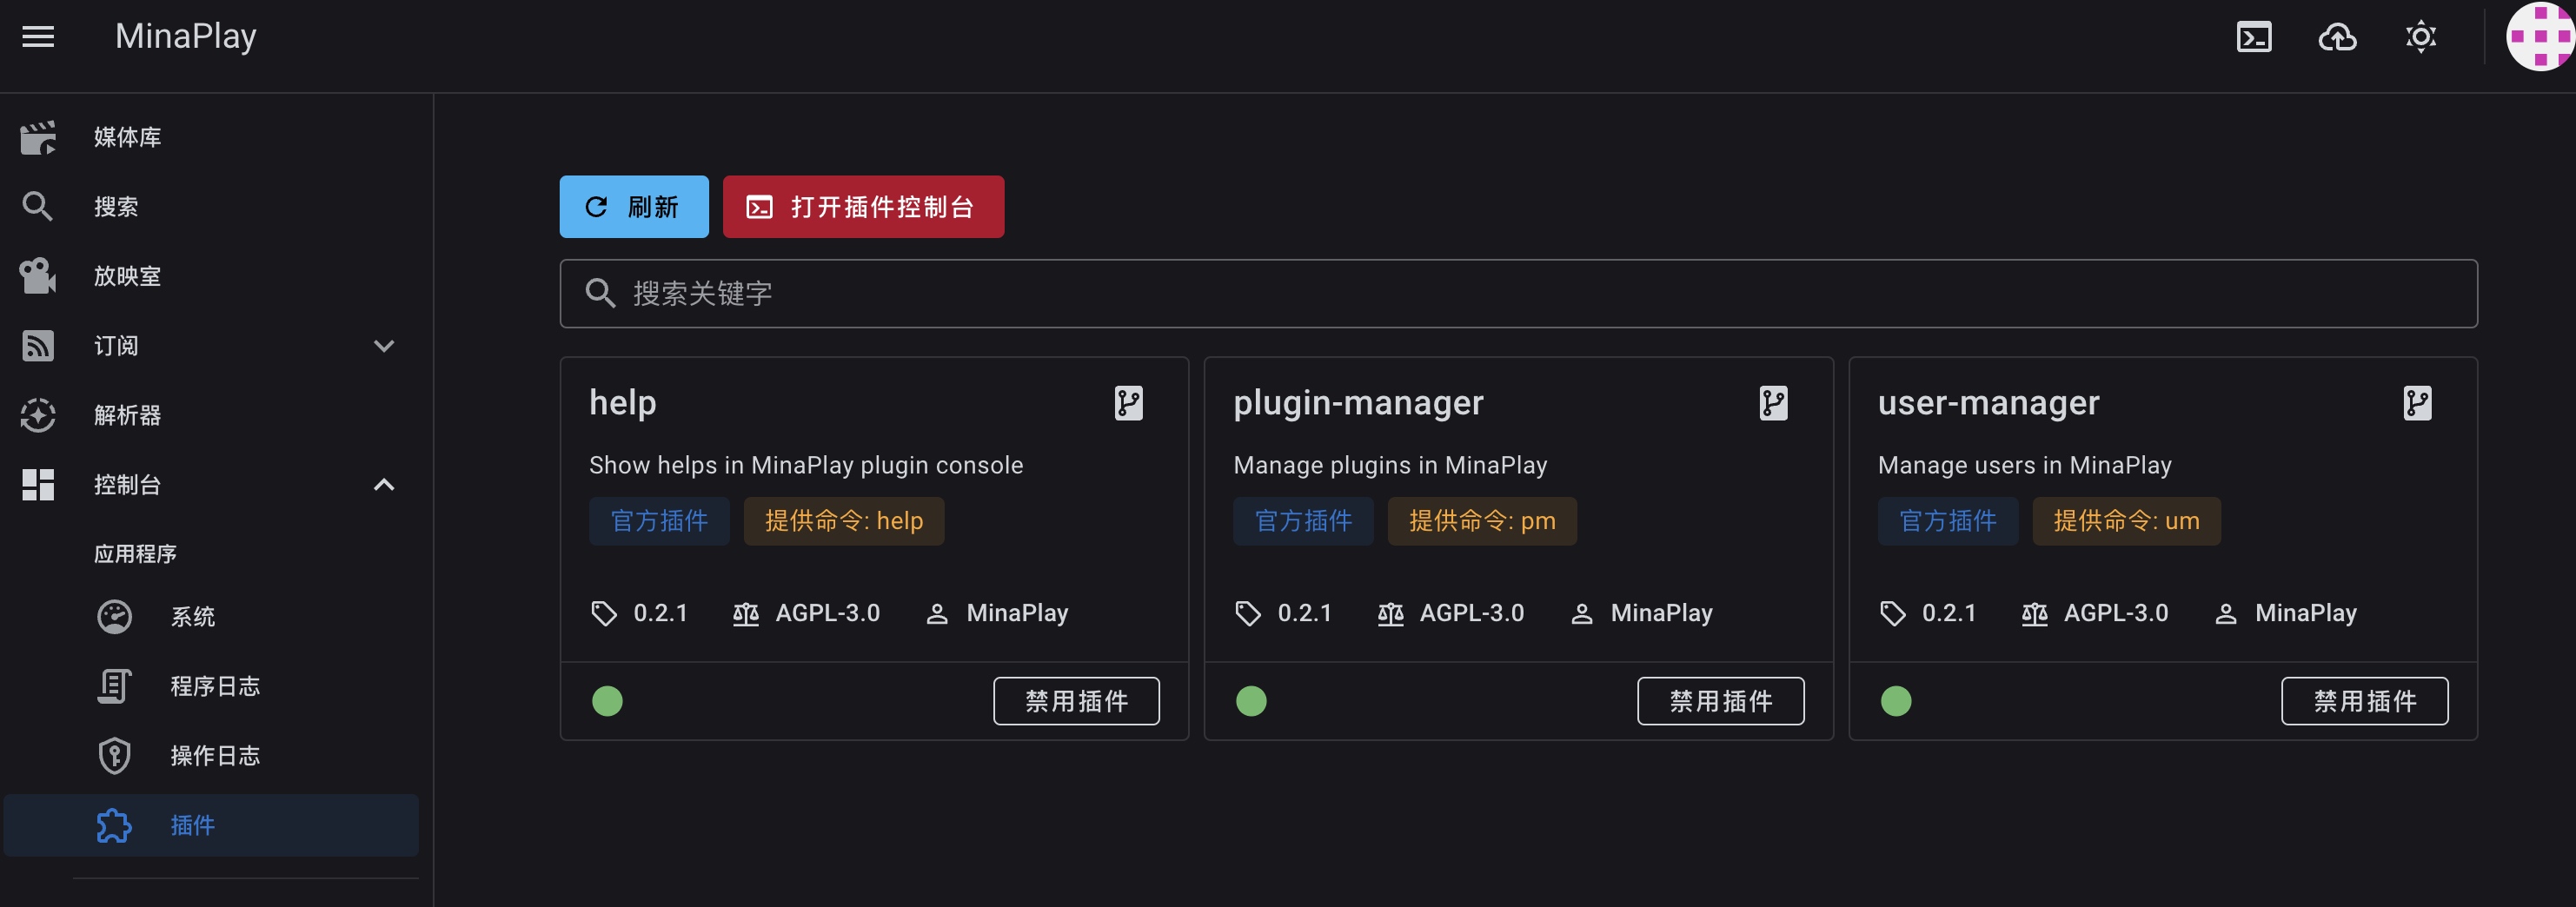Open the 媒体库 media library icon
Screen dimensions: 2576x907
(37, 137)
